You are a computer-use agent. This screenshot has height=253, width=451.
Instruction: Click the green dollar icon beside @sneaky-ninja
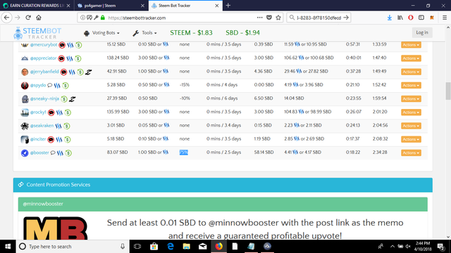click(64, 99)
